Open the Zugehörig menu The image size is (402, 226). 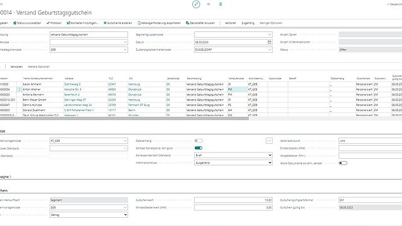248,23
